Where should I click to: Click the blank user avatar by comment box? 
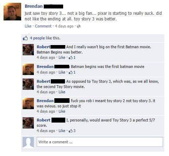pos(28,142)
